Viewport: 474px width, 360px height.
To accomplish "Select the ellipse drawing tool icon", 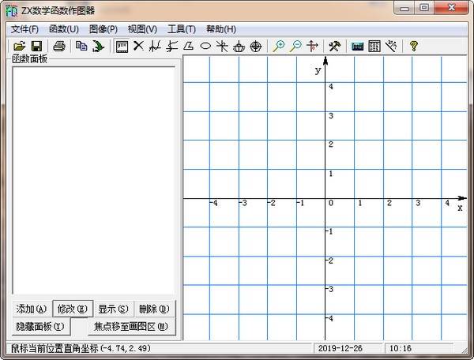I will pos(206,47).
